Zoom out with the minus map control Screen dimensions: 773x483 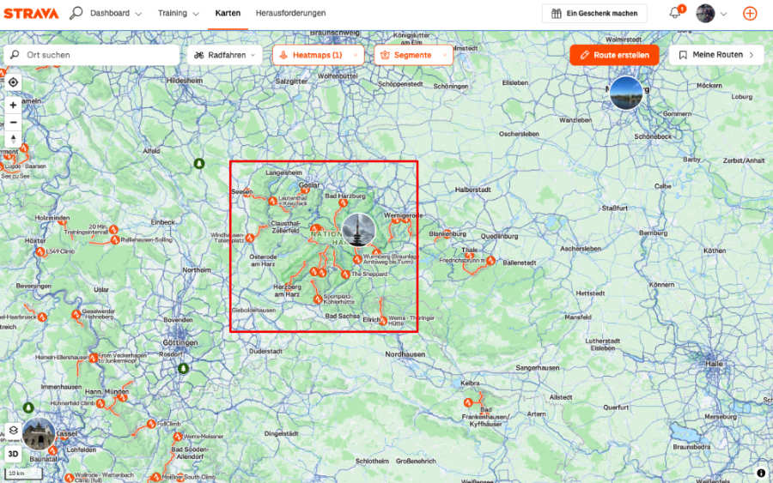click(x=13, y=122)
